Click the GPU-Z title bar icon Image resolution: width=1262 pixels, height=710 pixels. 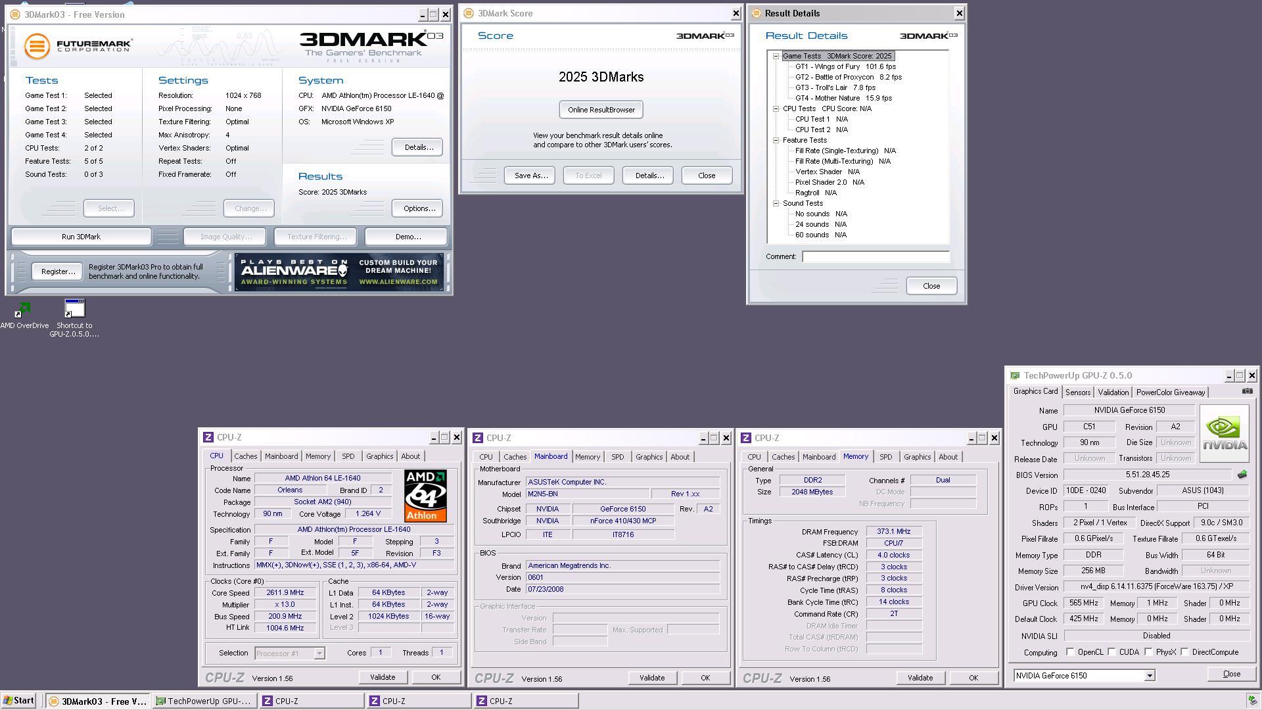coord(1015,375)
